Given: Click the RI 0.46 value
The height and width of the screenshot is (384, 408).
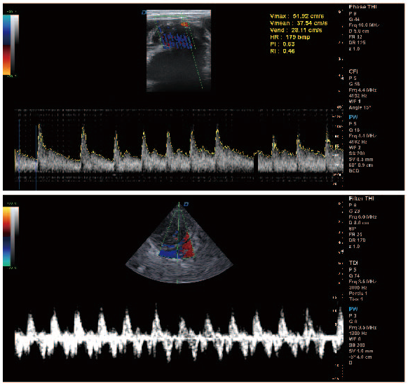Looking at the screenshot, I should click(x=283, y=51).
